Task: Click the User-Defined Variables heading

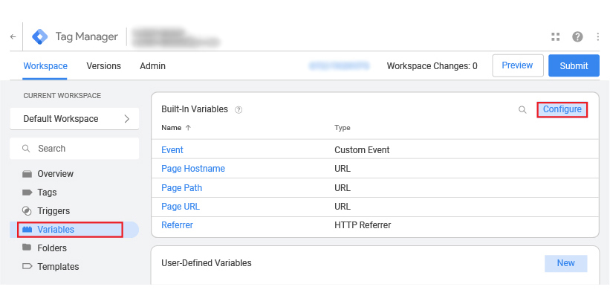Action: [x=207, y=263]
